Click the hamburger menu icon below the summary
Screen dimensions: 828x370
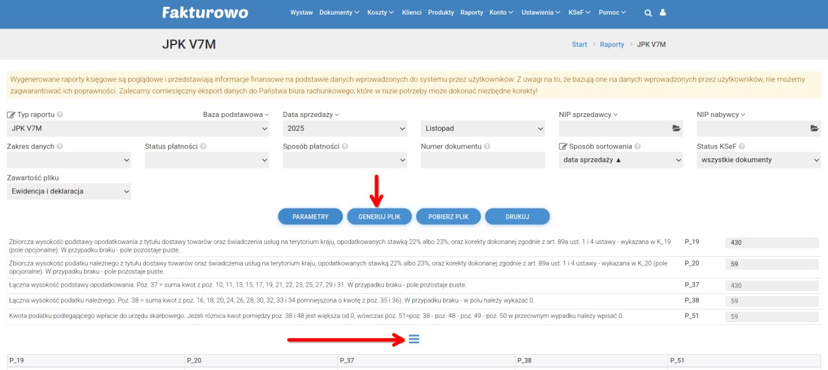(414, 339)
